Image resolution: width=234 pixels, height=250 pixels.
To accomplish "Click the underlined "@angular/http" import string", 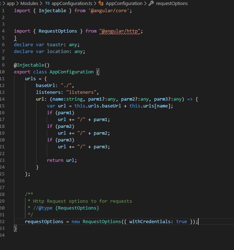I will [x=120, y=31].
